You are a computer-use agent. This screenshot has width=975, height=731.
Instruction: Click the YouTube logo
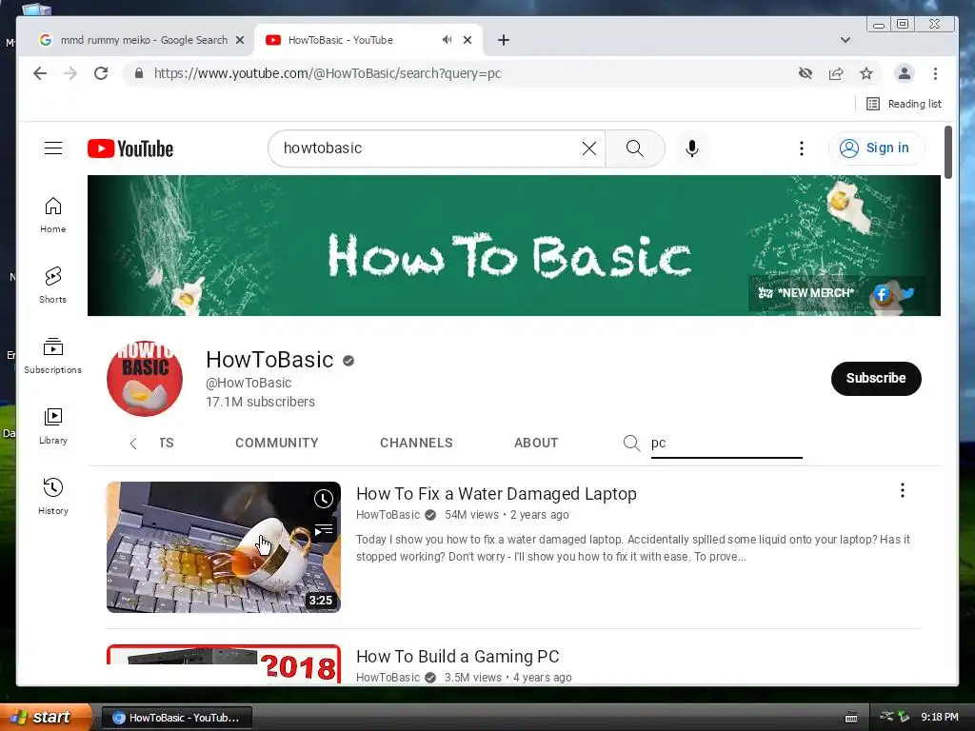tap(130, 148)
